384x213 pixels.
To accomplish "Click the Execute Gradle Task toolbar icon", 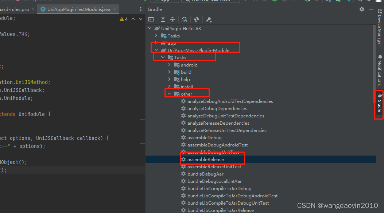I will point(151,20).
